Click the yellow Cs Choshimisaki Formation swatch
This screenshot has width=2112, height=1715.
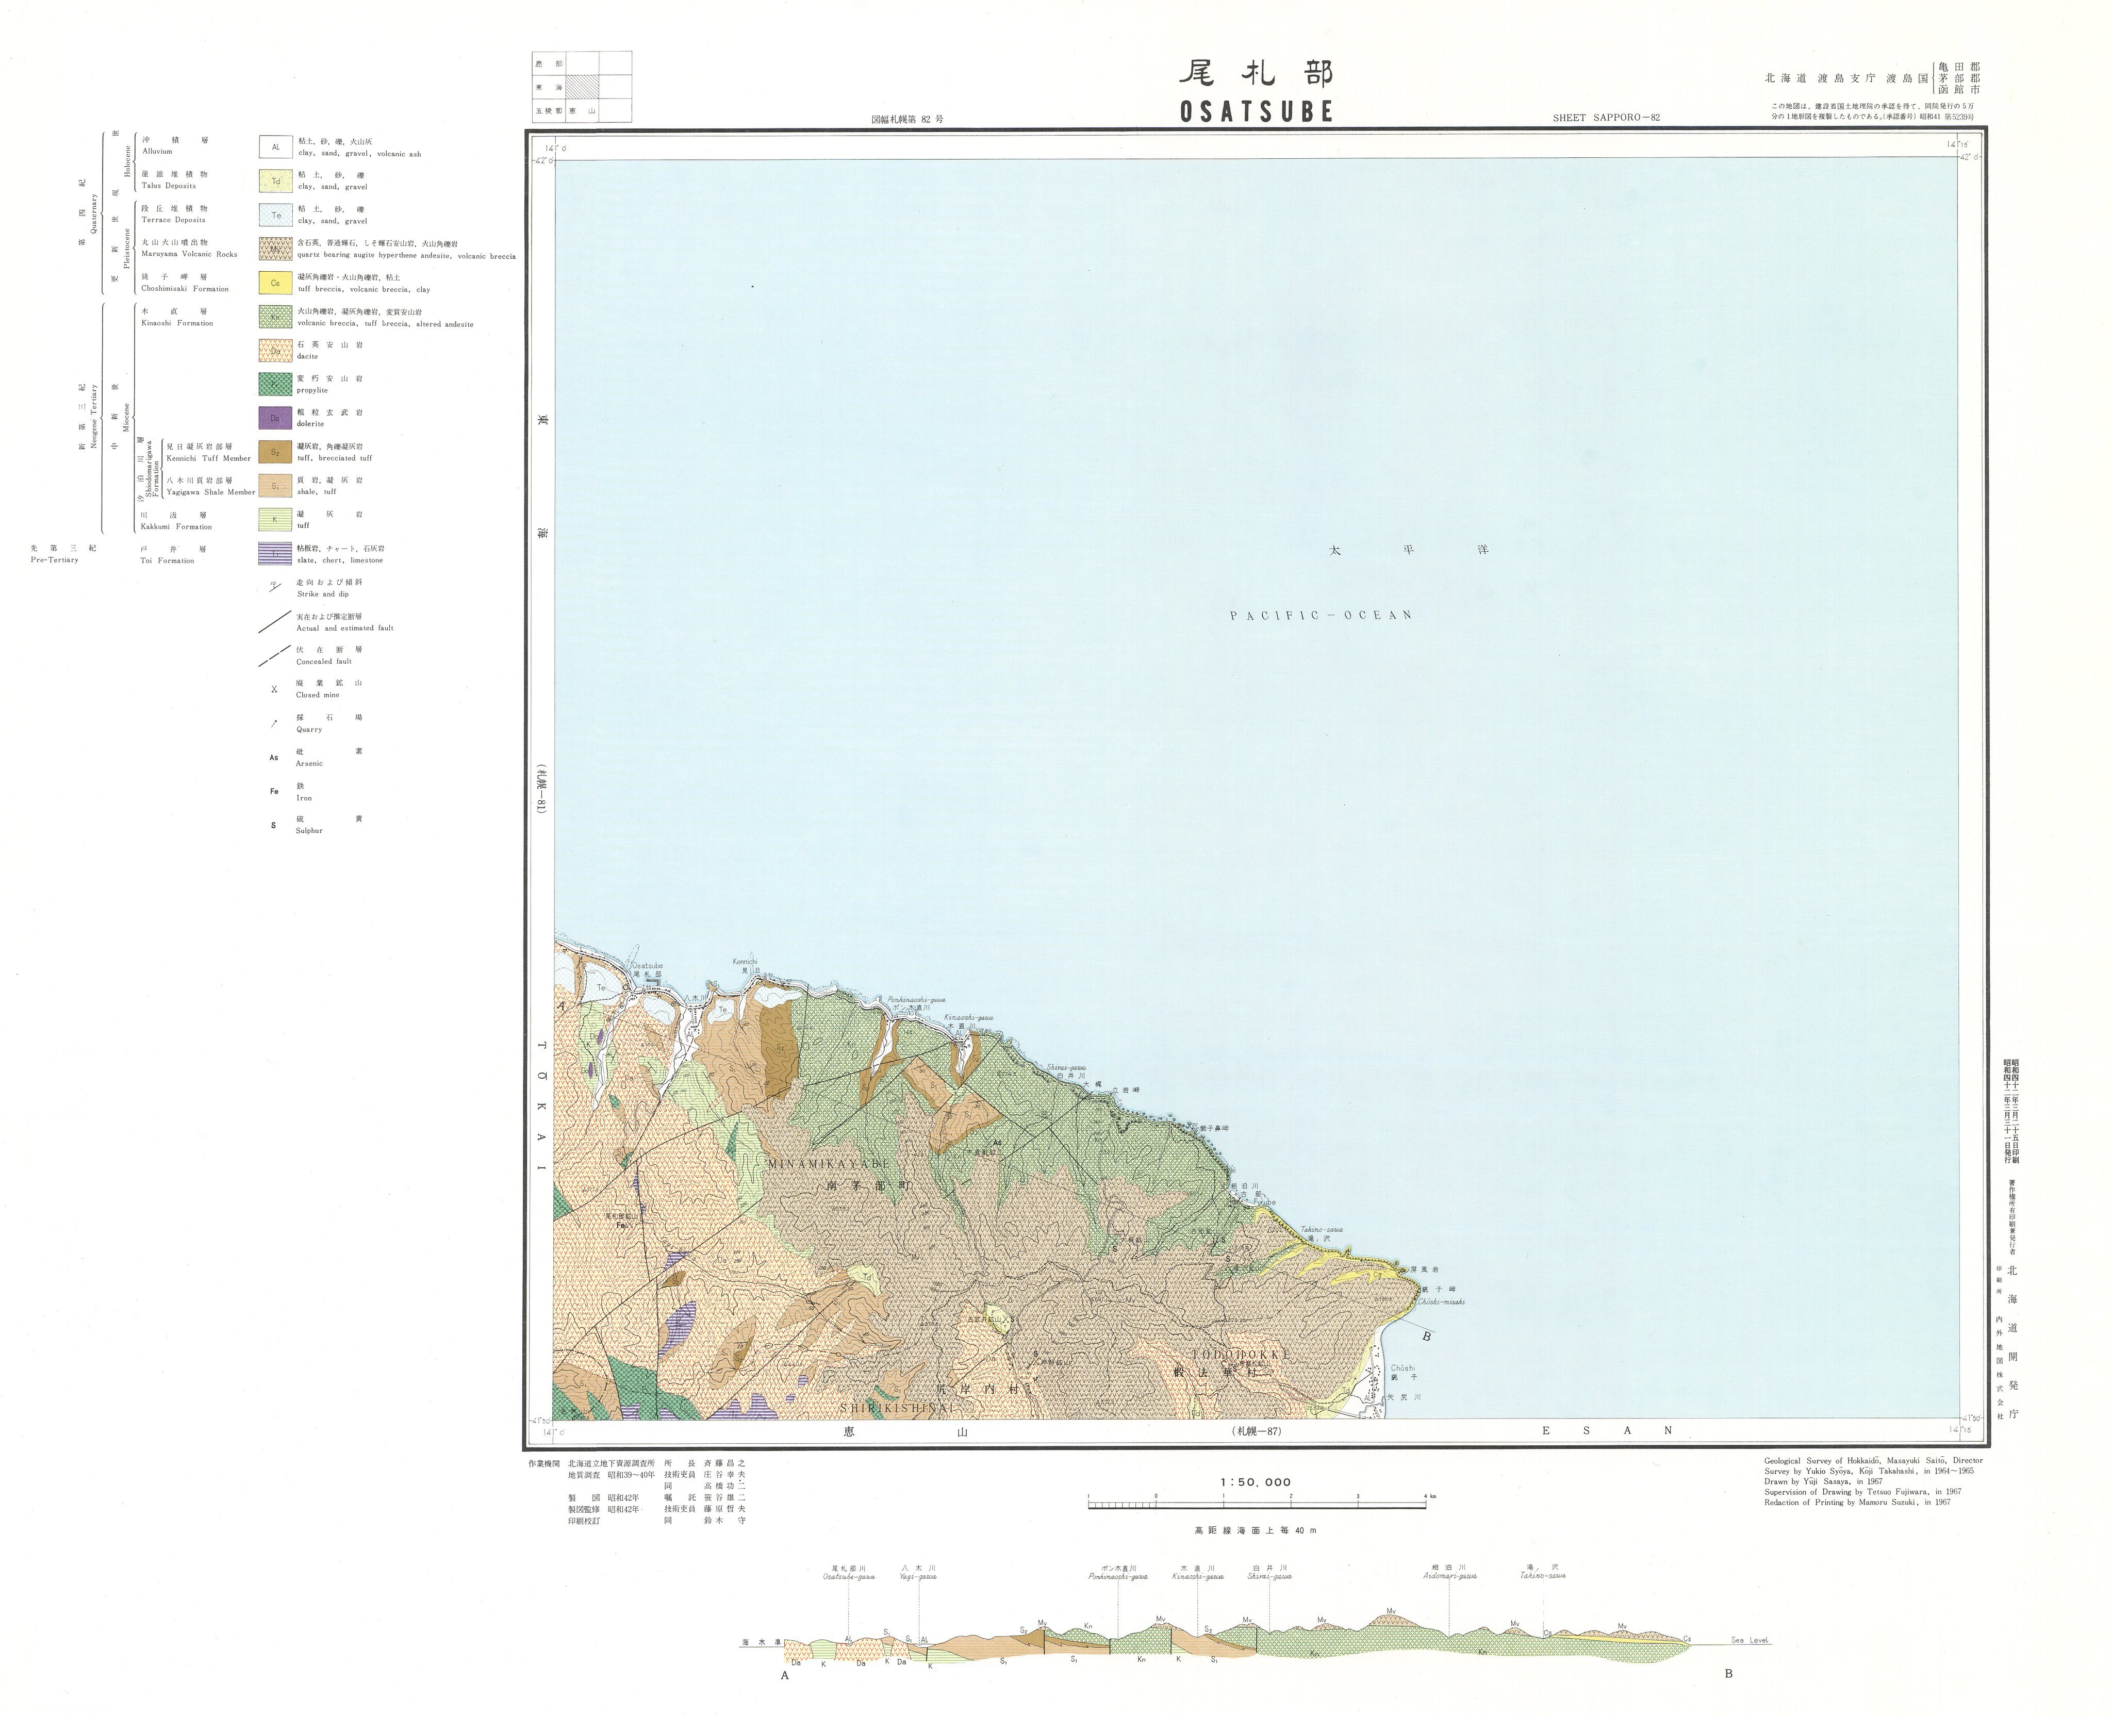tap(276, 283)
